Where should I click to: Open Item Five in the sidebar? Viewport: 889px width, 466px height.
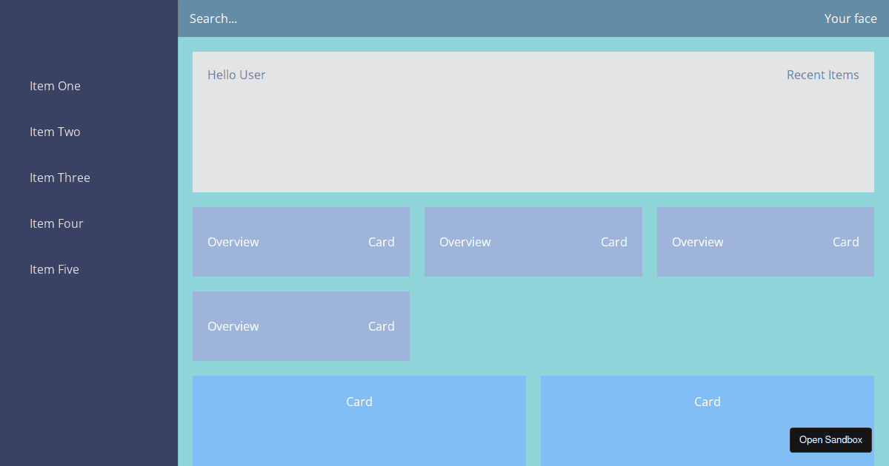(54, 269)
